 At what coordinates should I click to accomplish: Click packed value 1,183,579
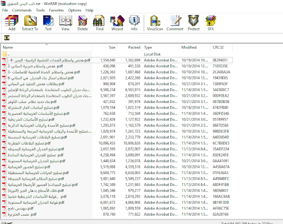click(x=133, y=125)
